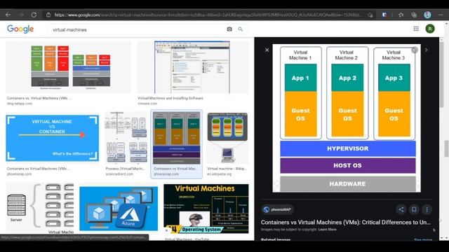The width and height of the screenshot is (449, 252).
Task: Click the virtual machines search box
Action: click(138, 29)
